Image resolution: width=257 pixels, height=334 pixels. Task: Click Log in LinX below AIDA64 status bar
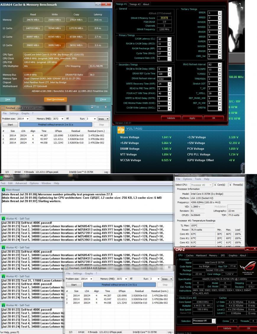click(107, 172)
